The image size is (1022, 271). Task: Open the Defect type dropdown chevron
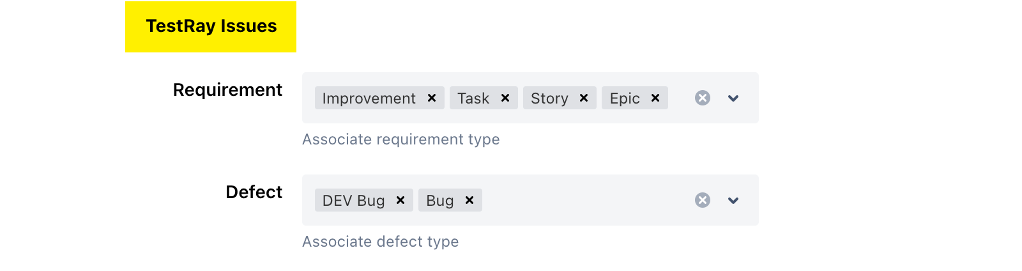pos(733,201)
